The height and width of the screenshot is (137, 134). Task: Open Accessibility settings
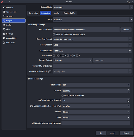14,38
